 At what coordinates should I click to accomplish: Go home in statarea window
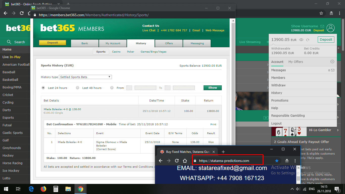coord(185,161)
